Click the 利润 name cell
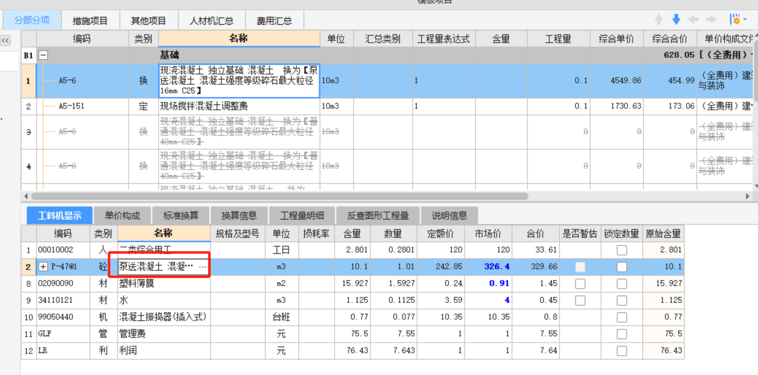The height and width of the screenshot is (375, 758). click(164, 351)
